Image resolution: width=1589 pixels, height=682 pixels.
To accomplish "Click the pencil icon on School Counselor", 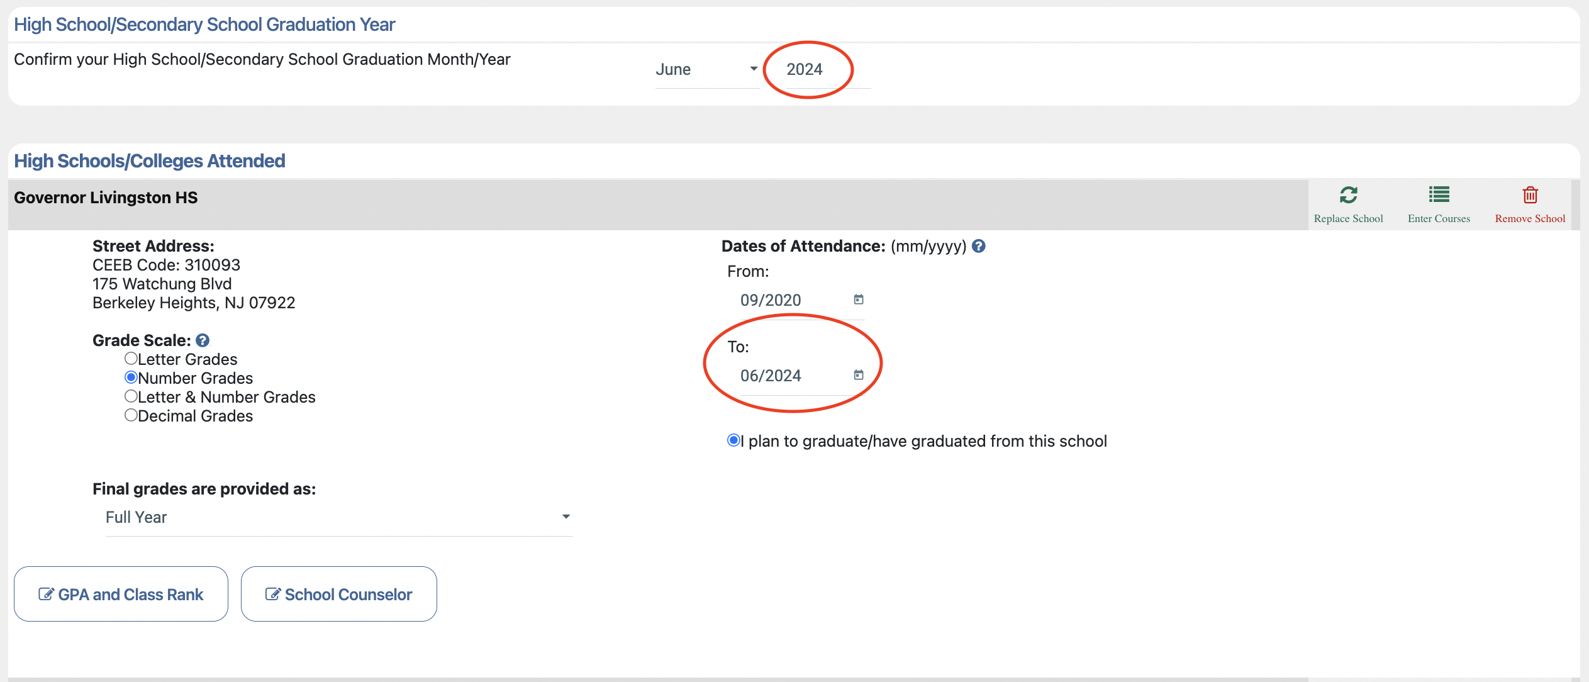I will [272, 593].
